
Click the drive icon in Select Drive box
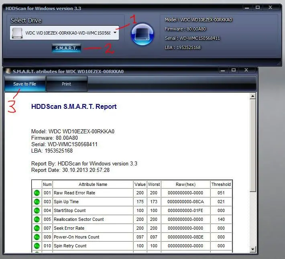(x=17, y=33)
